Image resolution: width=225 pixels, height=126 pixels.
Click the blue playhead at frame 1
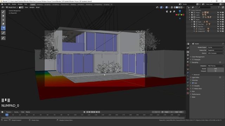coord(7,115)
